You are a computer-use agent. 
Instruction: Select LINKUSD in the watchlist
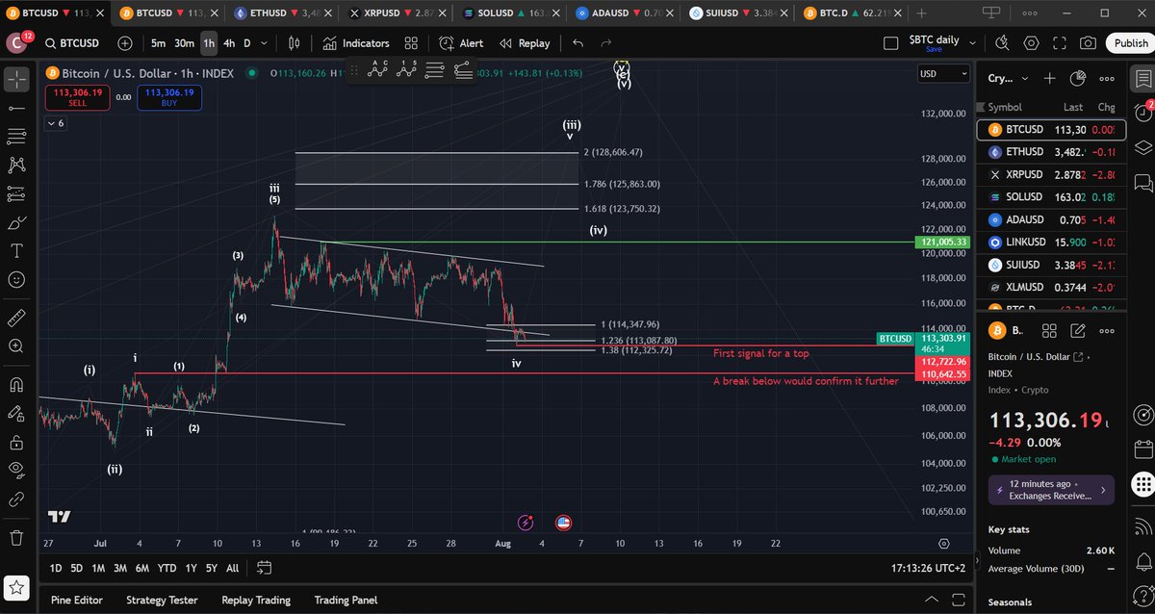[1049, 241]
